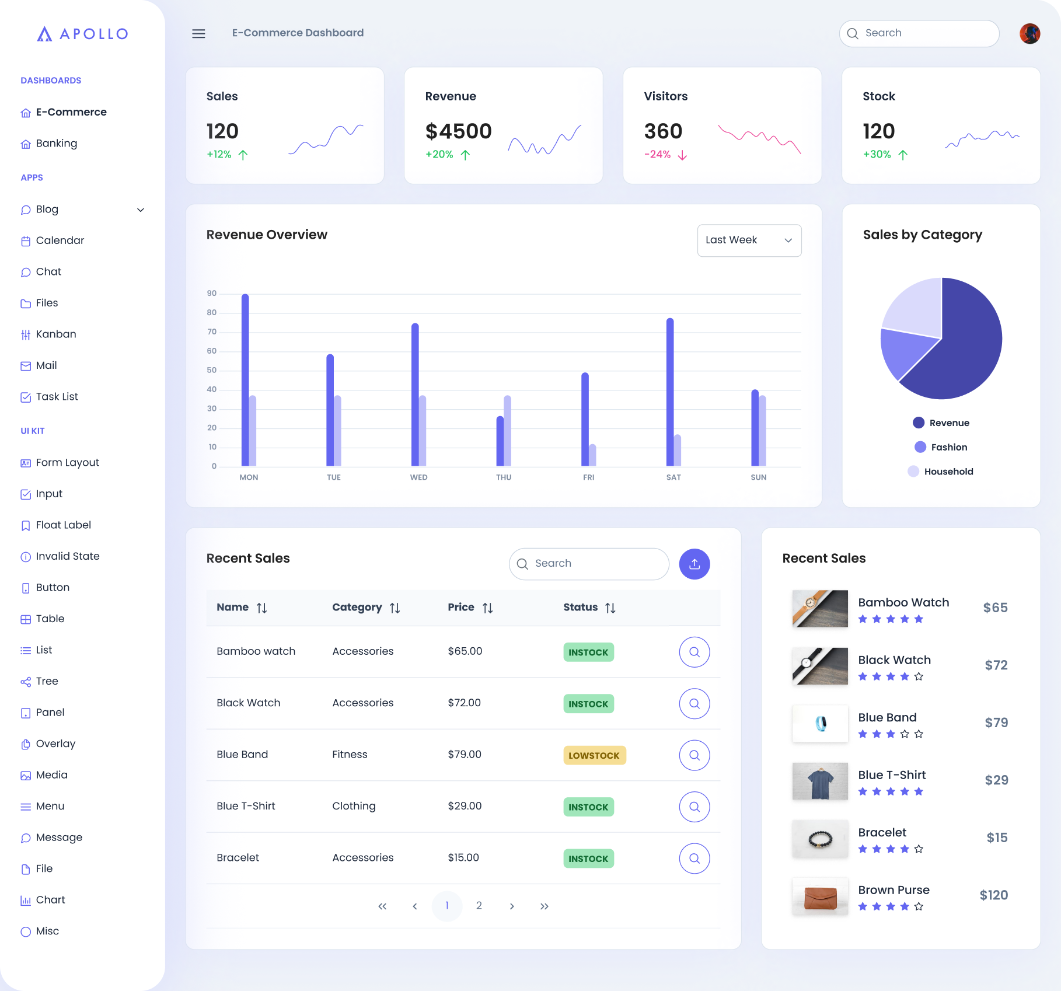Sort table by Price column arrows
This screenshot has height=991, width=1061.
pos(488,608)
